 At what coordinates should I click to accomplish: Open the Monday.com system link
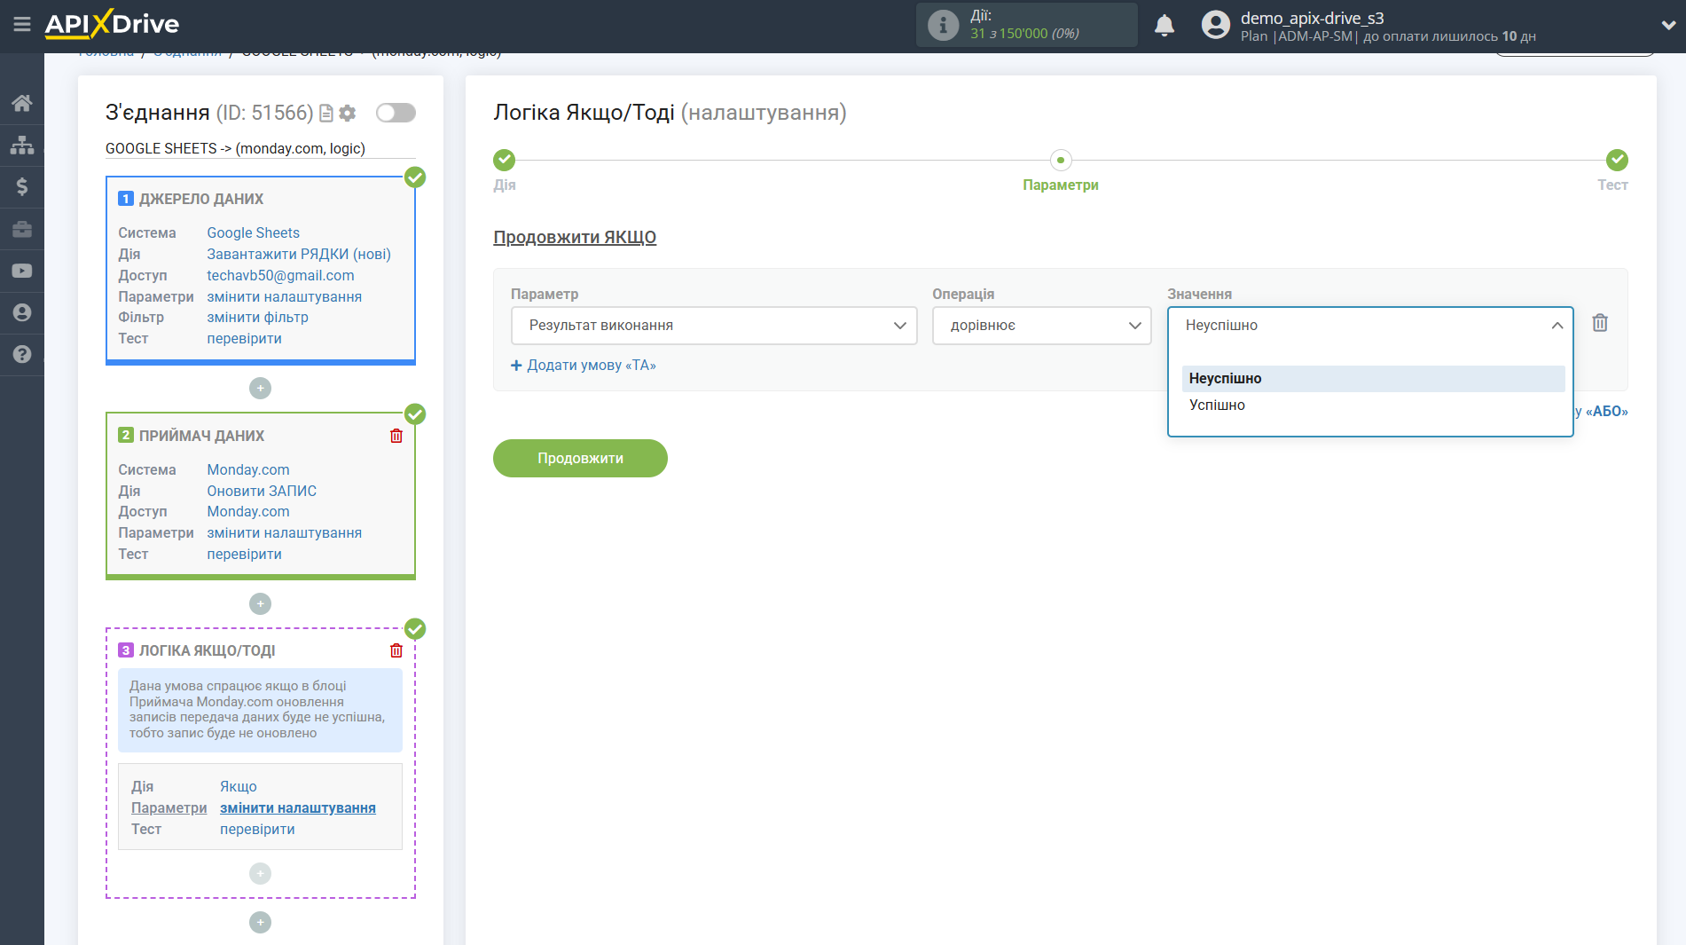click(248, 470)
